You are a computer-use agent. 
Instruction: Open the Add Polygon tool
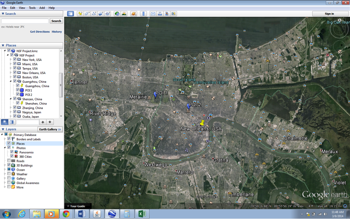(x=86, y=14)
